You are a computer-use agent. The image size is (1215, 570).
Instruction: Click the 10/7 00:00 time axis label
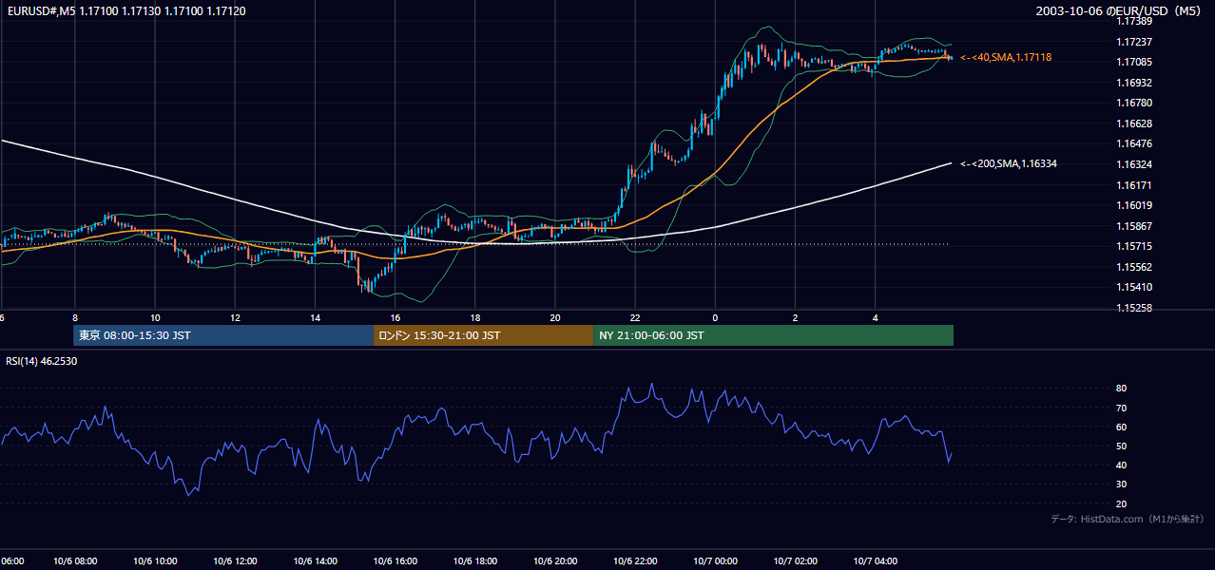click(x=715, y=561)
